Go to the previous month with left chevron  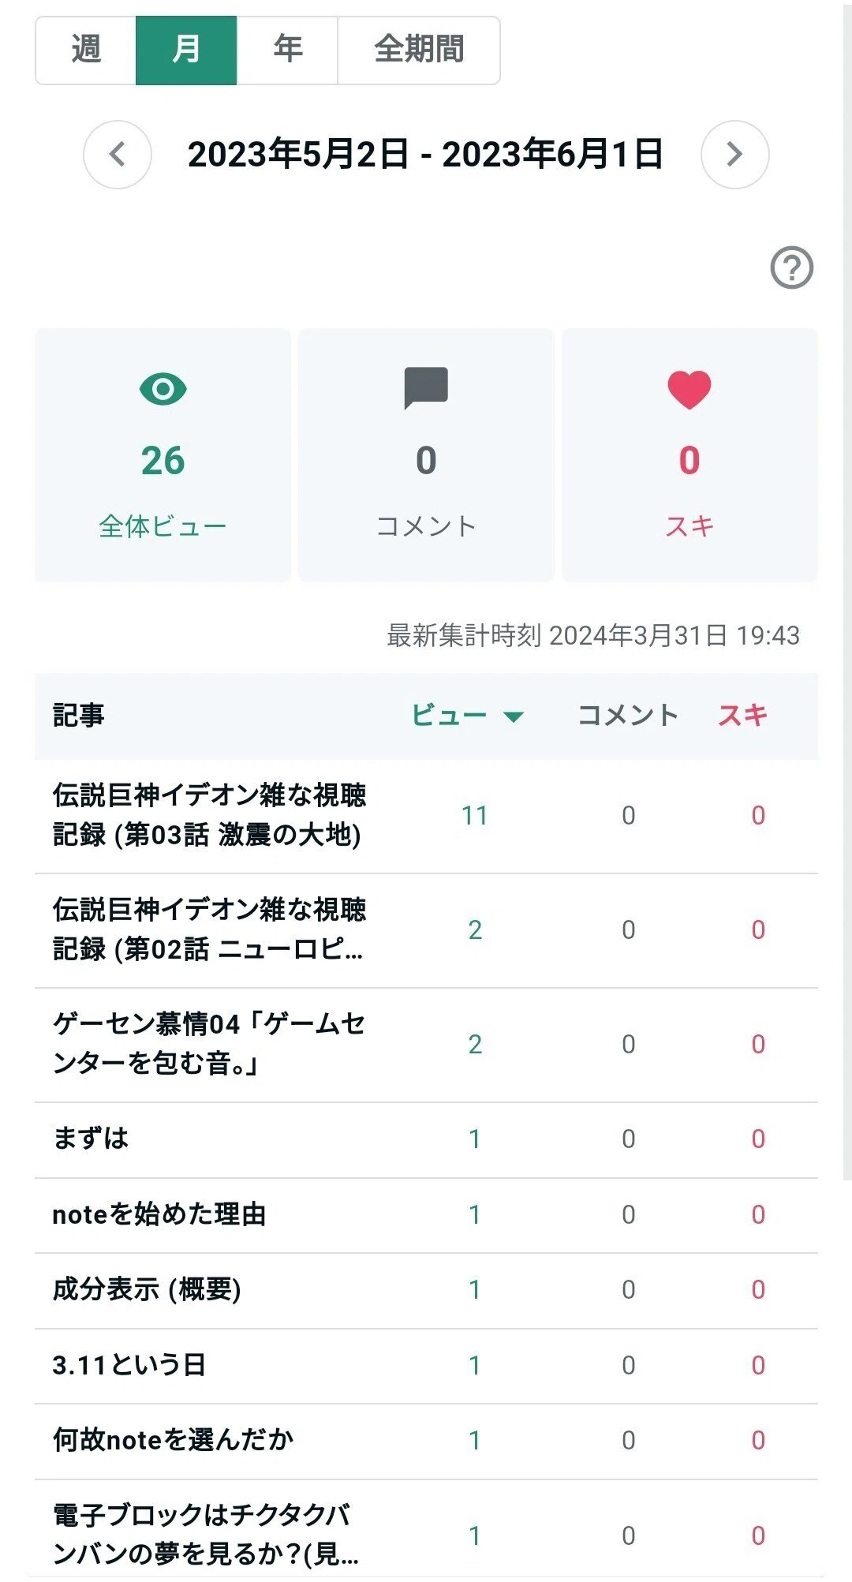pyautogui.click(x=118, y=155)
